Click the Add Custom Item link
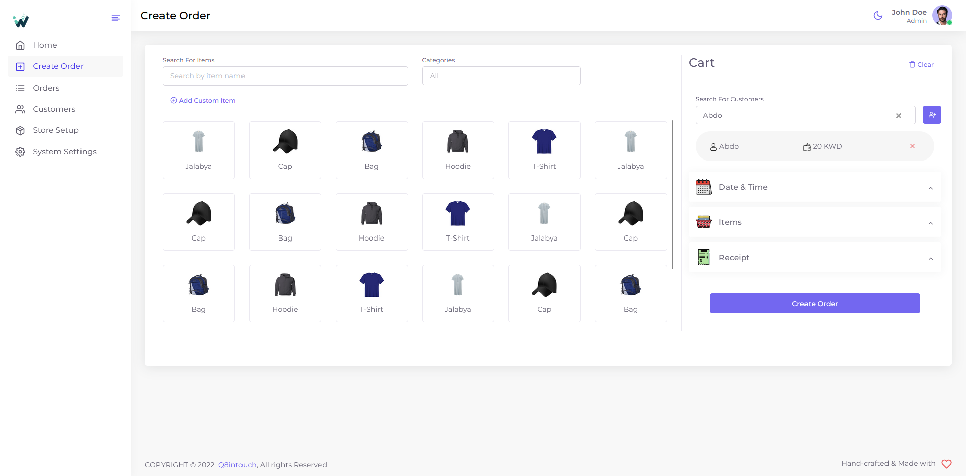Image resolution: width=966 pixels, height=476 pixels. (x=203, y=101)
